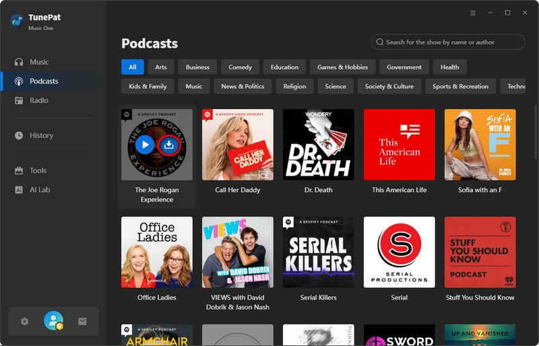539x346 pixels.
Task: Open the settings gear in sidebar
Action: click(25, 322)
